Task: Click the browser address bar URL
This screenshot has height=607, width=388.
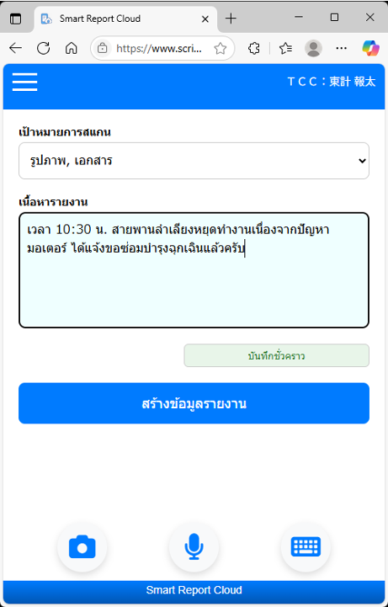Action: pos(159,48)
